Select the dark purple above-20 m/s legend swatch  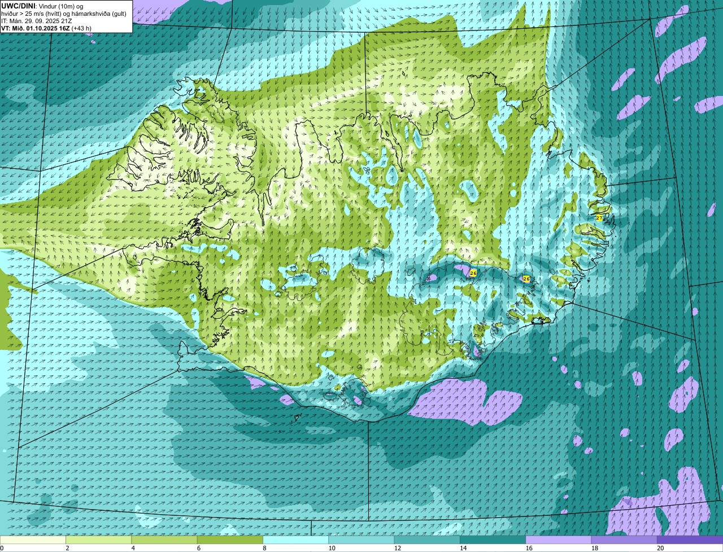[x=690, y=540]
